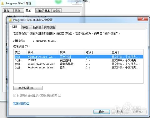Click the C:\Program Files1 object name text

coord(44,41)
